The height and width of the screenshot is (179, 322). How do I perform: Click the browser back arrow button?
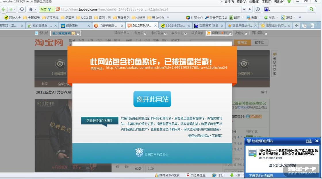[x=3, y=9]
